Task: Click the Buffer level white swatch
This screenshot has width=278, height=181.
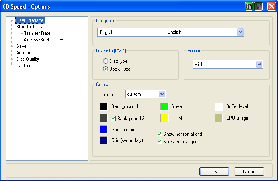Action: 219,106
